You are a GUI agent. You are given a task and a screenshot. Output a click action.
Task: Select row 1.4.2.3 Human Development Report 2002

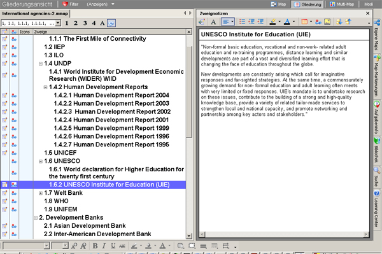[x=112, y=112]
